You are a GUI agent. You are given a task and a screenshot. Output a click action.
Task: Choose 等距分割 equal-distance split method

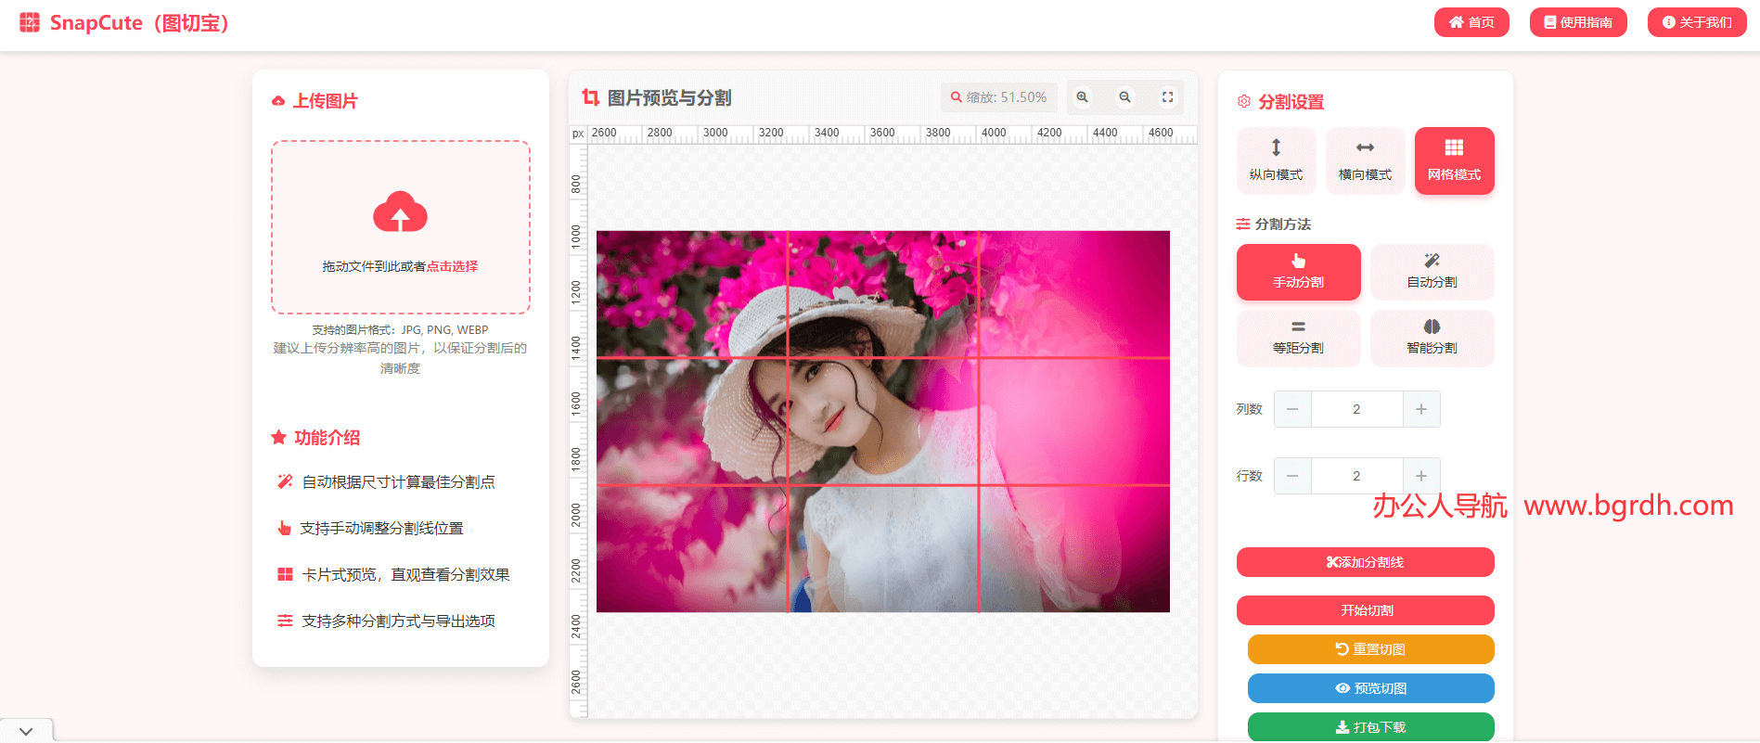coord(1298,338)
